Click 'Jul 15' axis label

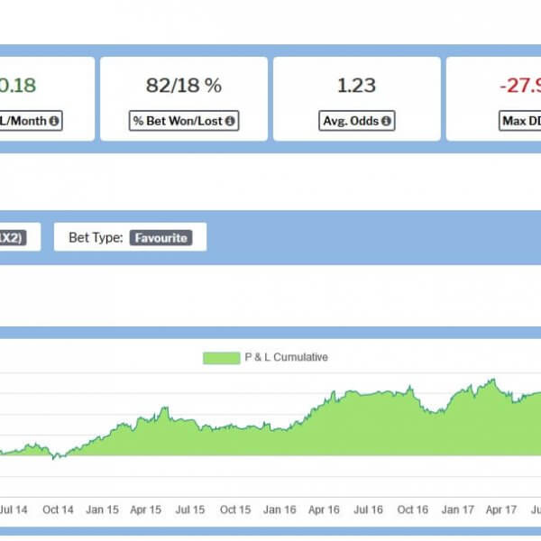(x=190, y=509)
